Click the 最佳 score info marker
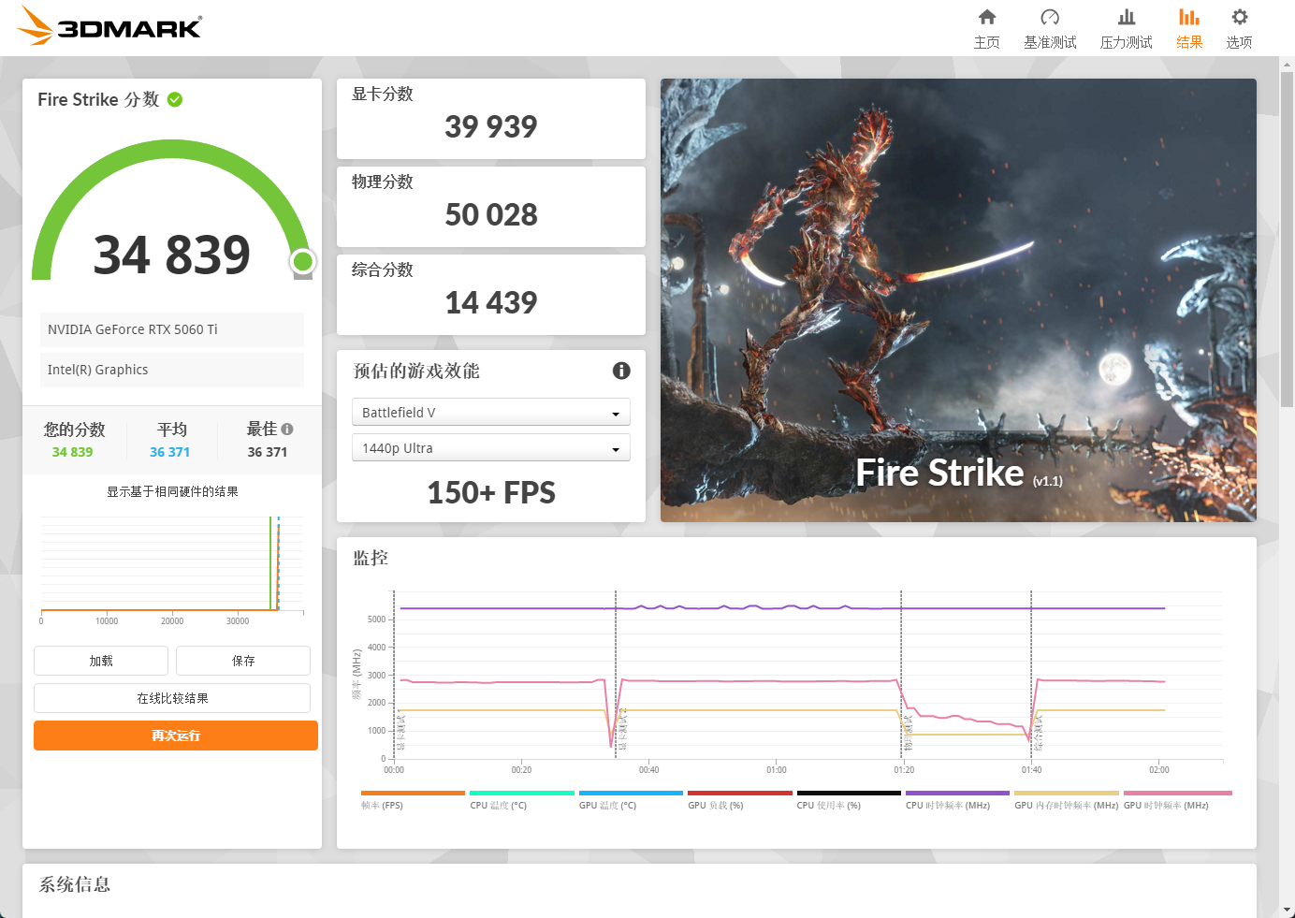Image resolution: width=1295 pixels, height=918 pixels. [286, 428]
